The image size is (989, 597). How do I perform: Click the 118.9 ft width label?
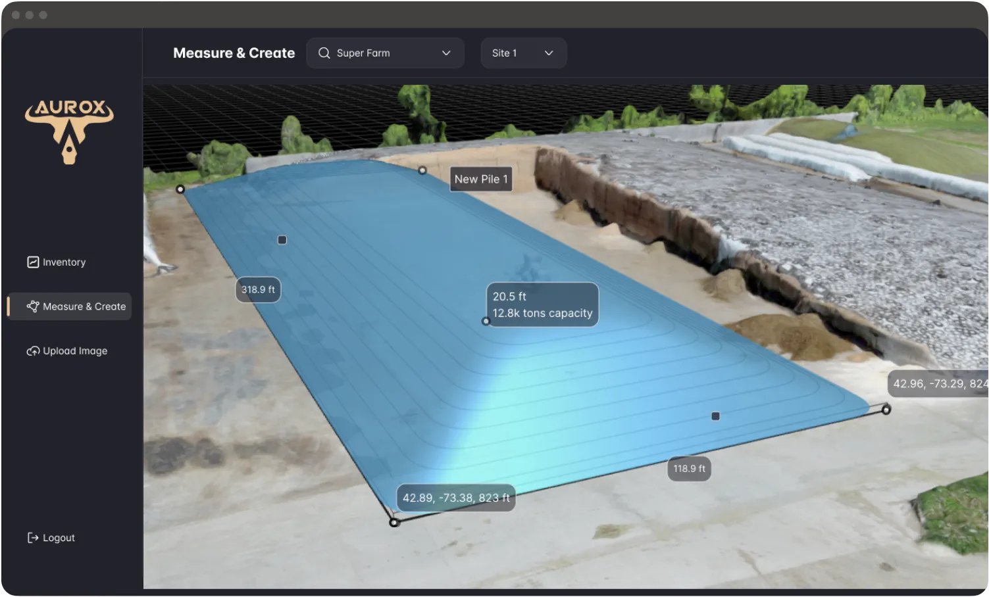pos(689,469)
